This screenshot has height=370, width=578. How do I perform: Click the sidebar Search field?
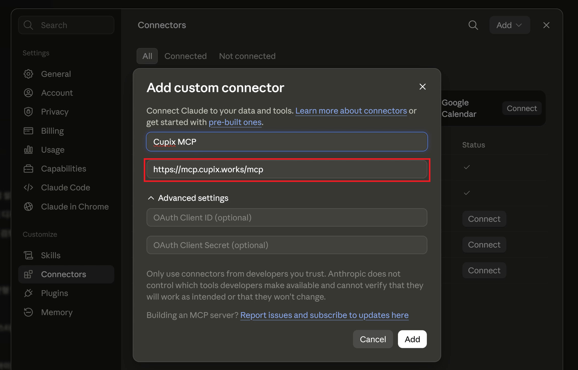[x=66, y=25]
